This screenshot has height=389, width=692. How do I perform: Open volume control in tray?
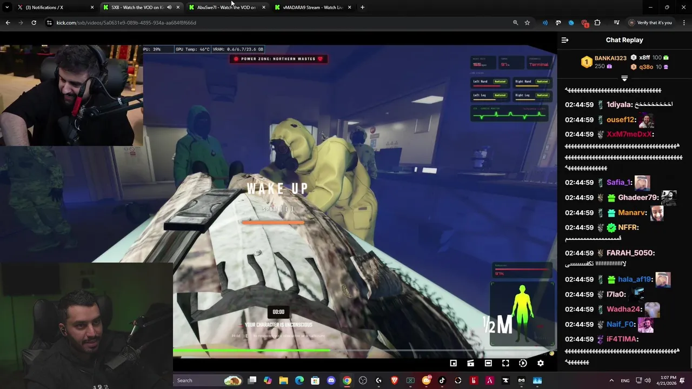pos(648,380)
